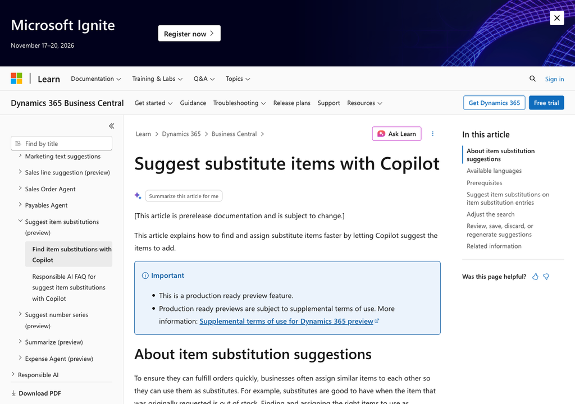Collapse the table of contents sidebar
The height and width of the screenshot is (404, 575).
tap(112, 126)
